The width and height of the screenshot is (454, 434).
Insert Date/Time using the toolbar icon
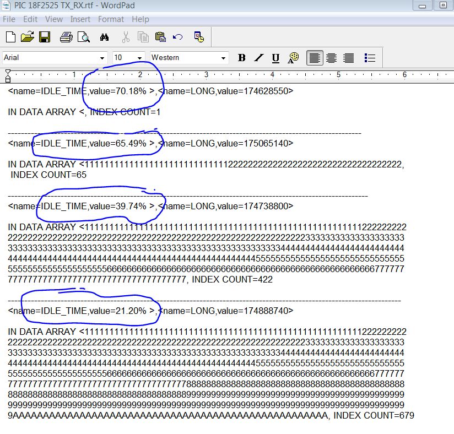[x=199, y=37]
